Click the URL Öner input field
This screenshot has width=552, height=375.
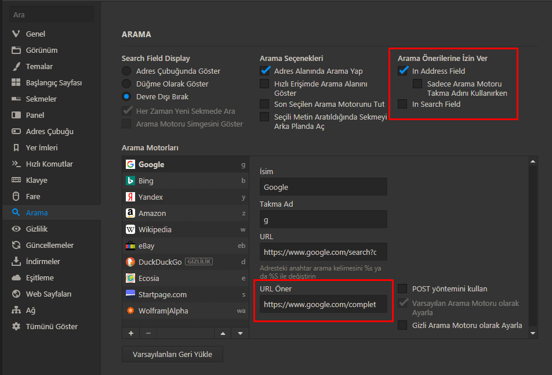click(323, 304)
